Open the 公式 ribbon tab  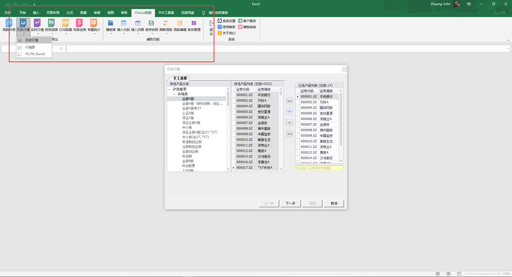[x=70, y=13]
